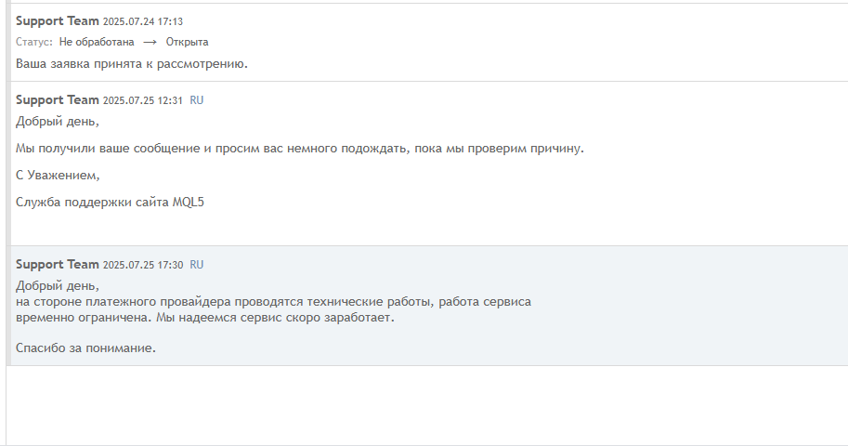Click the "Открыта" new status
Screen dimensions: 848x446
tap(187, 42)
